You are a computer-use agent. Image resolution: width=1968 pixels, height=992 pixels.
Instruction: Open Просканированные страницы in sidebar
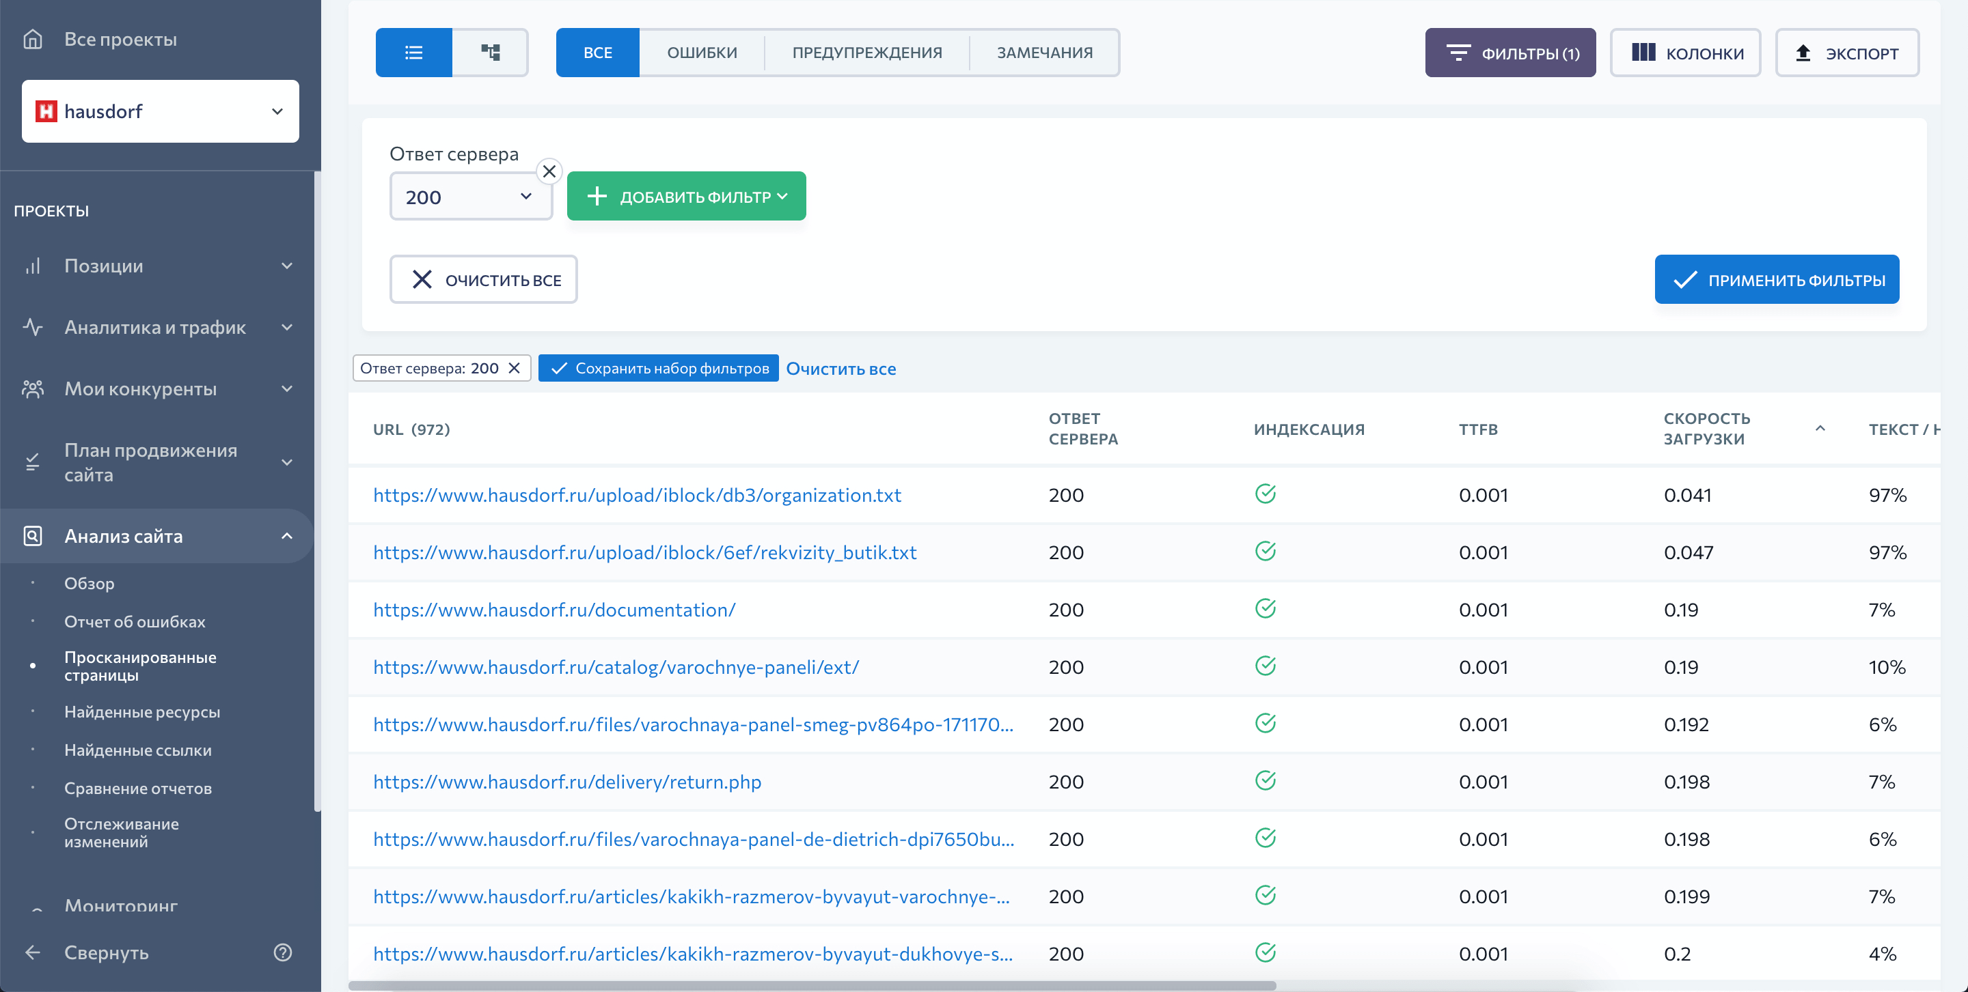click(x=141, y=666)
